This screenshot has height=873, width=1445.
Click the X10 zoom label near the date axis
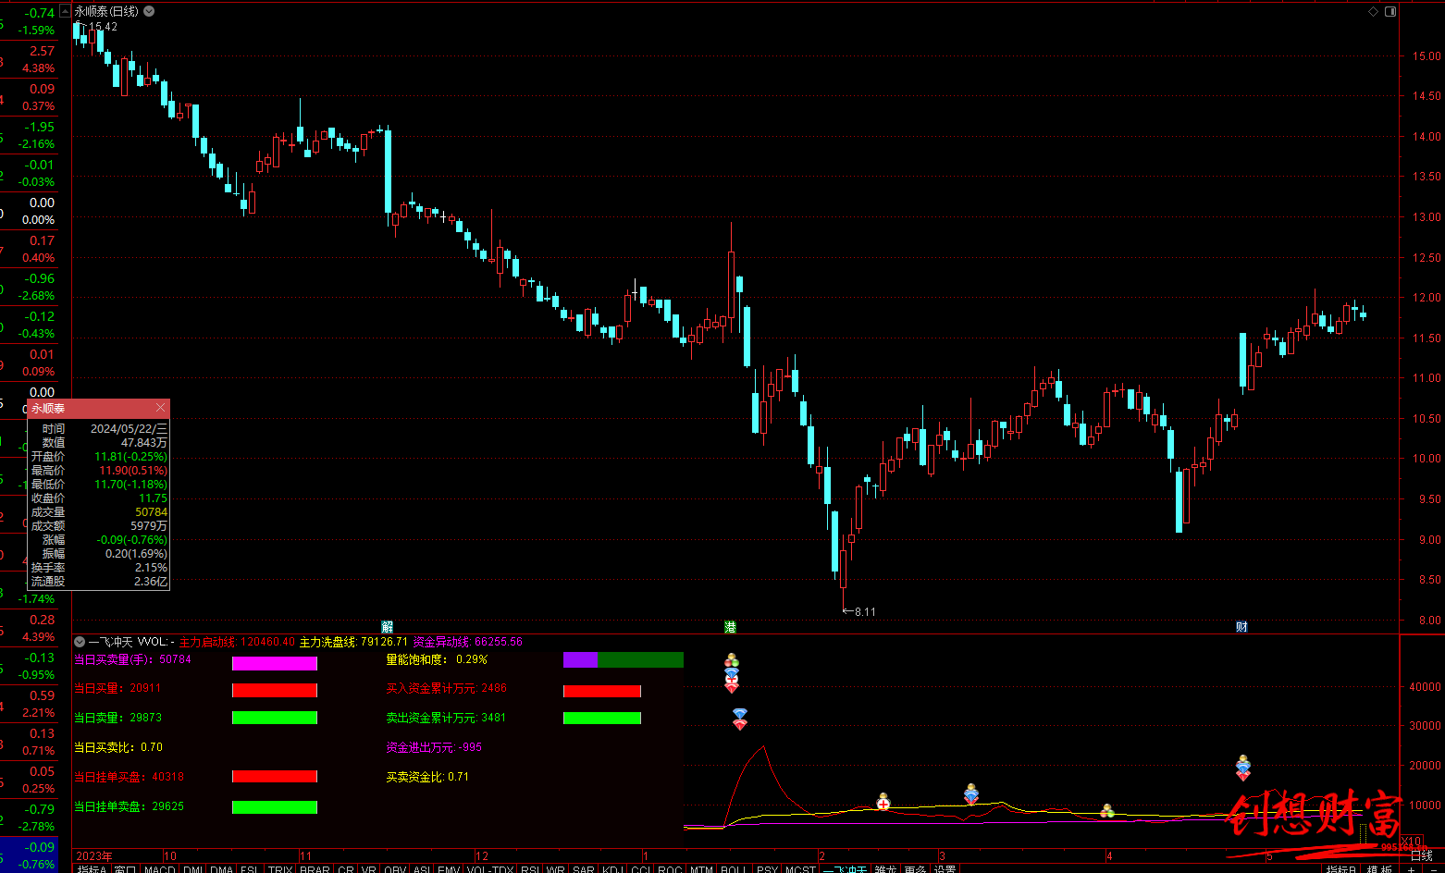click(1412, 842)
